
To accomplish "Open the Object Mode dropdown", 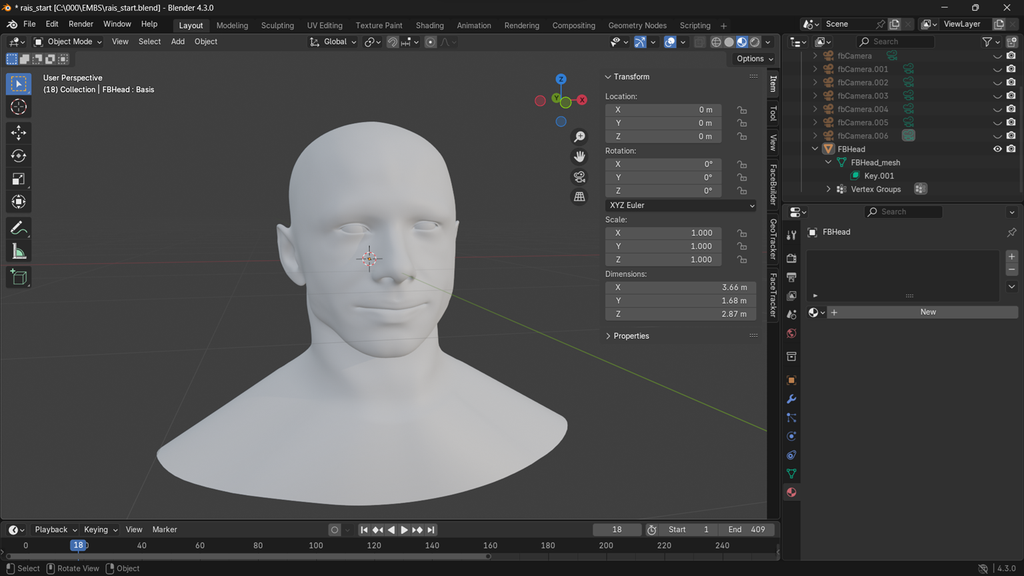I will pos(68,41).
